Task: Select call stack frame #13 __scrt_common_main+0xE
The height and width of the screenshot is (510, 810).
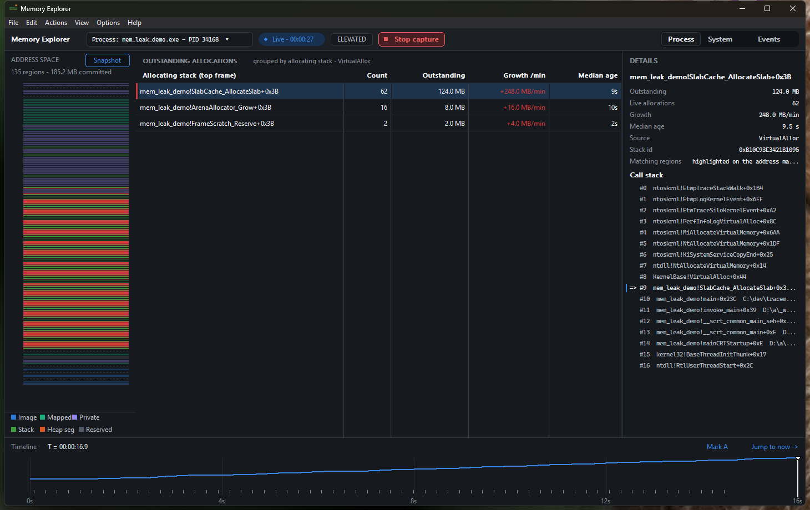Action: point(713,332)
